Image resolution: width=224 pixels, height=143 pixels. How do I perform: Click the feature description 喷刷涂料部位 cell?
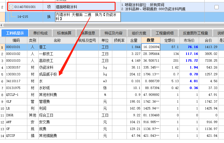pyautogui.click(x=163, y=7)
